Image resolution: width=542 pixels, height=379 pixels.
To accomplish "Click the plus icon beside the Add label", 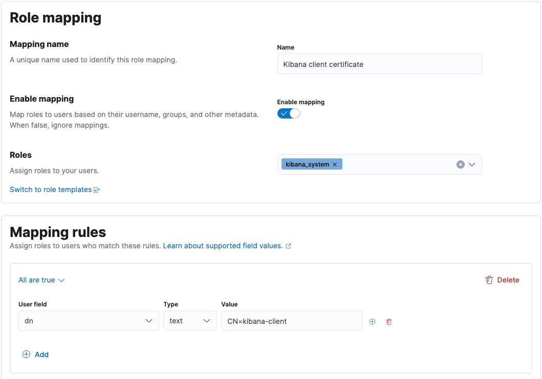I will coord(26,354).
